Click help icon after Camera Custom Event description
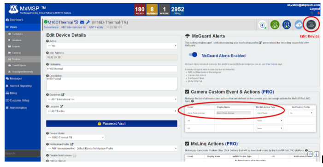Screen dimensions: 323x167 pos(193,101)
